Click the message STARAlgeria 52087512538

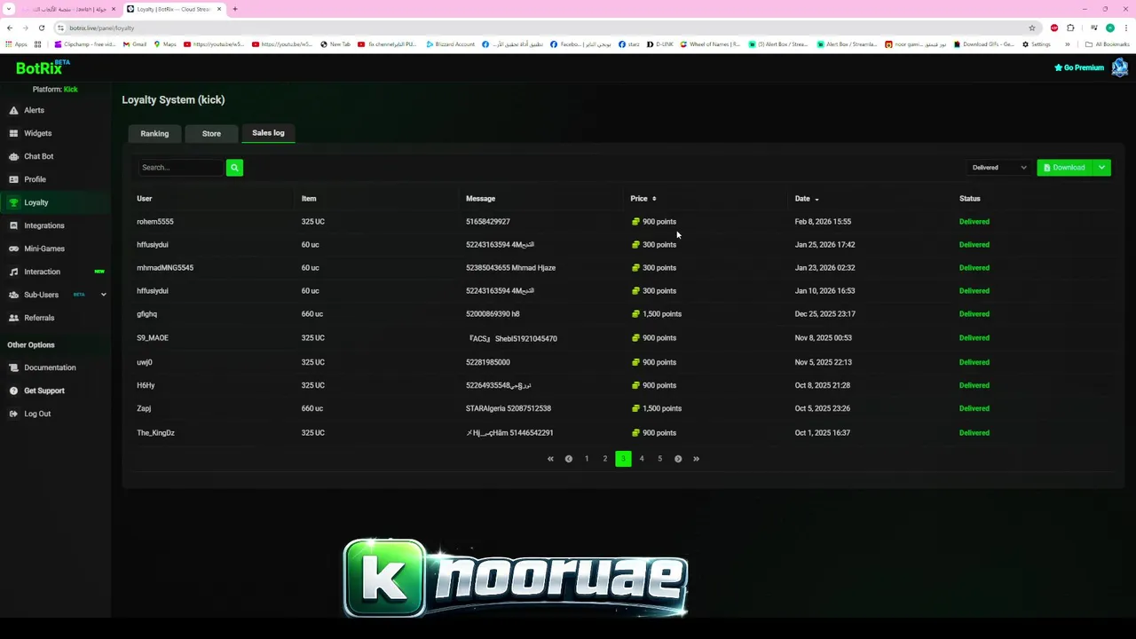[x=509, y=408]
